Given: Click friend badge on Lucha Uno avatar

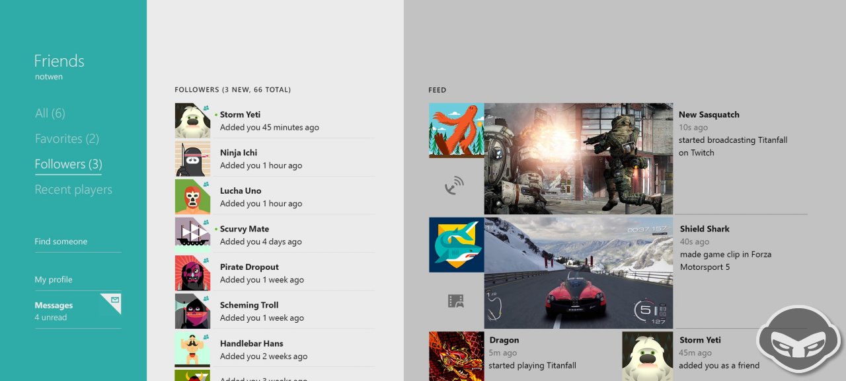Looking at the screenshot, I should coord(206,184).
